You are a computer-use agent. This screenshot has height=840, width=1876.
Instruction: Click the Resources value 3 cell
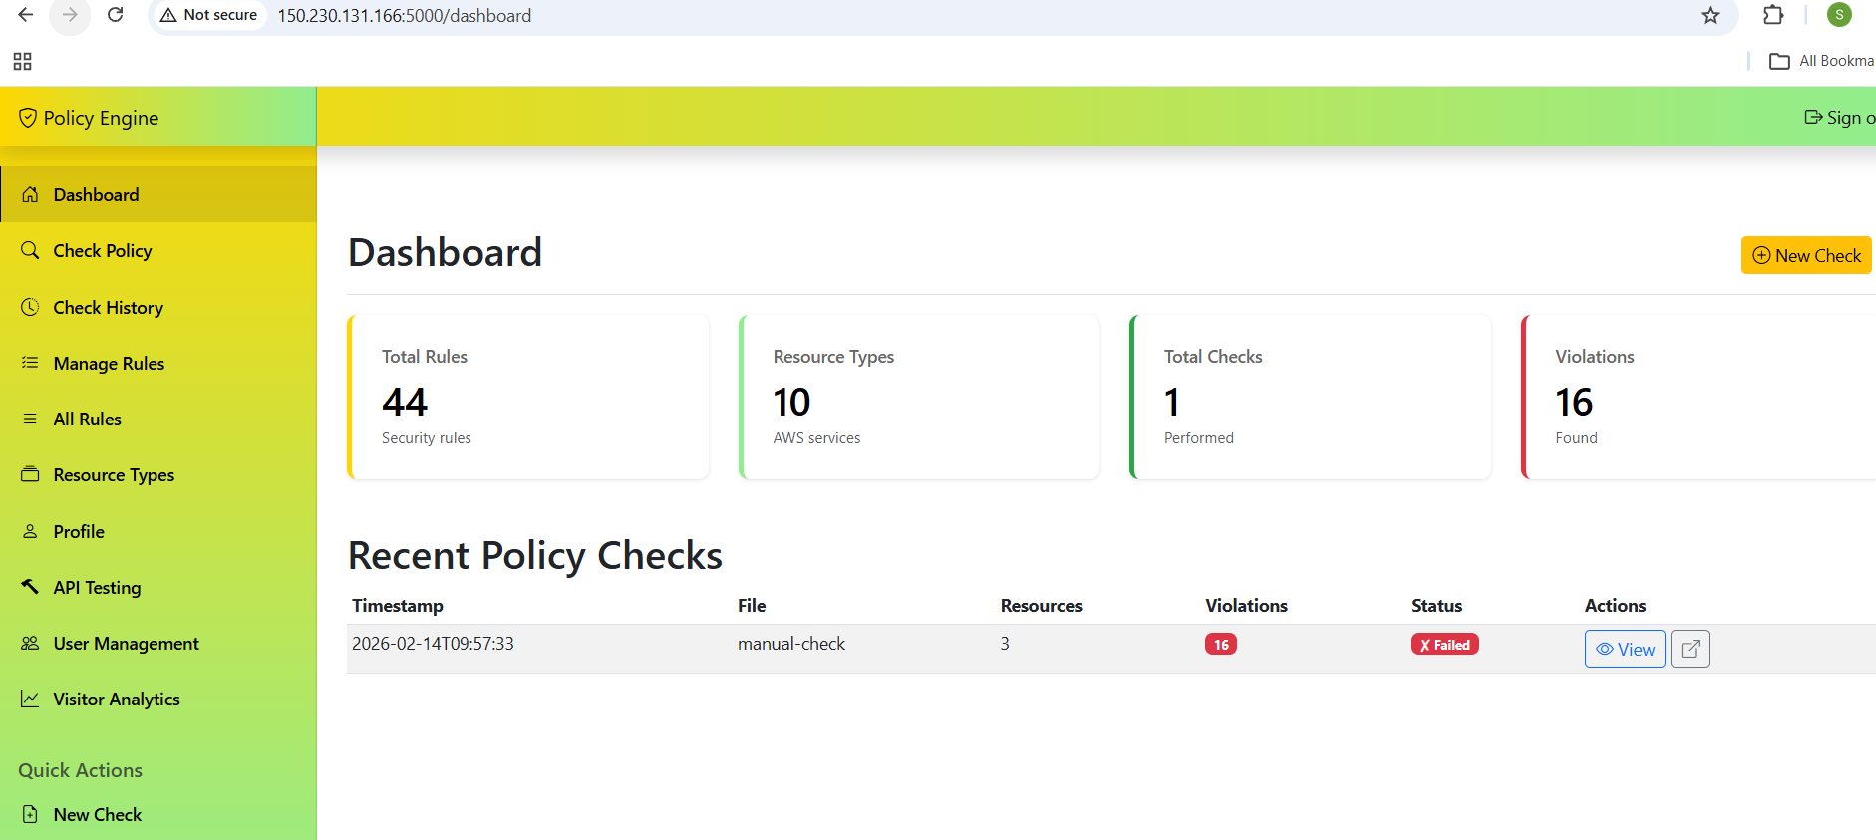(x=1005, y=643)
